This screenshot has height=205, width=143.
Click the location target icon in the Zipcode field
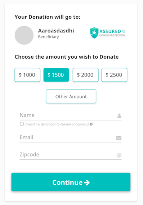point(119,155)
